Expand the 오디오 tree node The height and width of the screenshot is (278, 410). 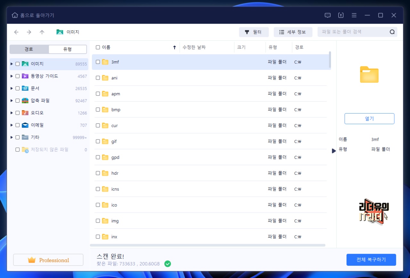coord(12,113)
